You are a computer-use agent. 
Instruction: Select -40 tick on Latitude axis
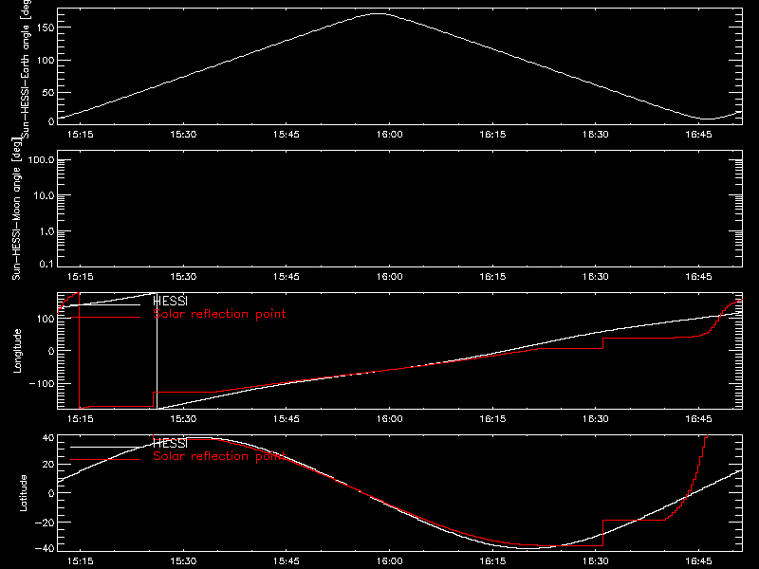pyautogui.click(x=45, y=549)
